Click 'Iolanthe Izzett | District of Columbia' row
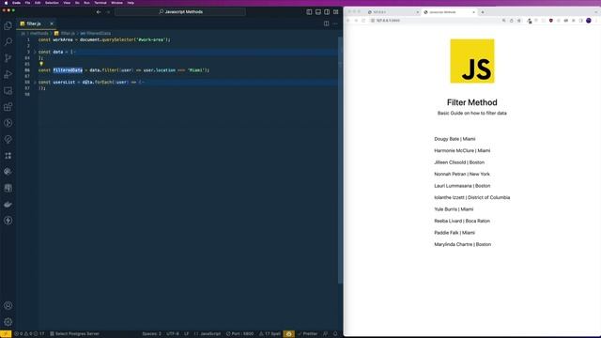Screen dimensions: 601x338 tap(471, 197)
